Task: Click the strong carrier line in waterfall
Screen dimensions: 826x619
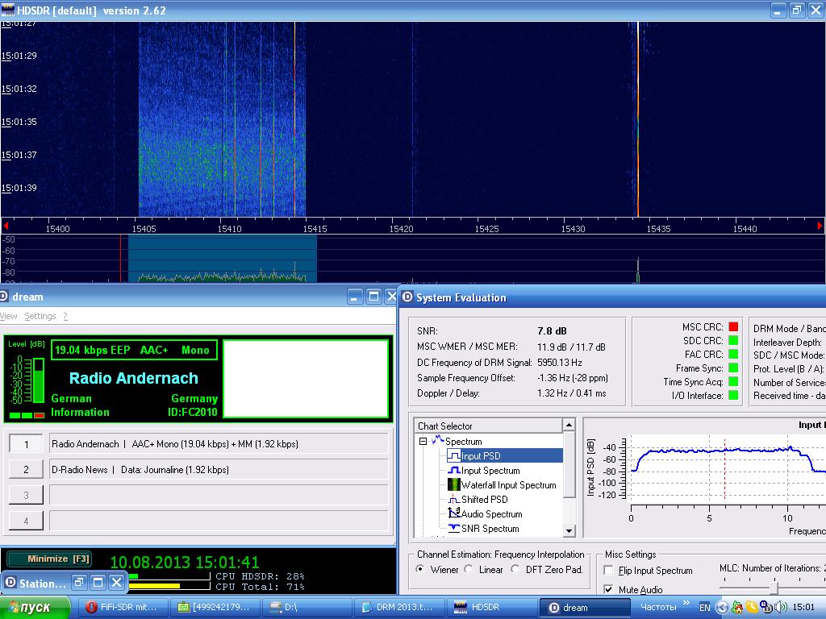Action: point(638,118)
